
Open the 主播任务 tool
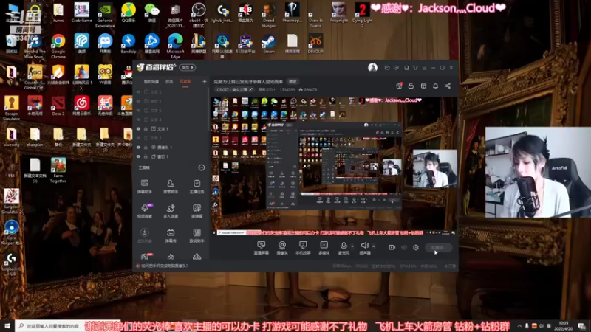pos(197,187)
